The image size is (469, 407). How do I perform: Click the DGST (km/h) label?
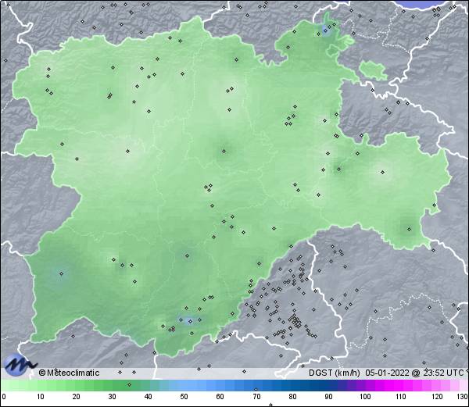[x=335, y=373]
